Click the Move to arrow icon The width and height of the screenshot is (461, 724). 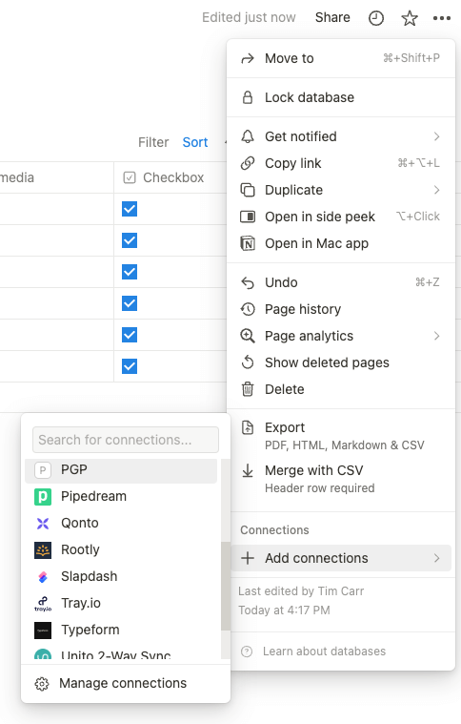[x=248, y=58]
